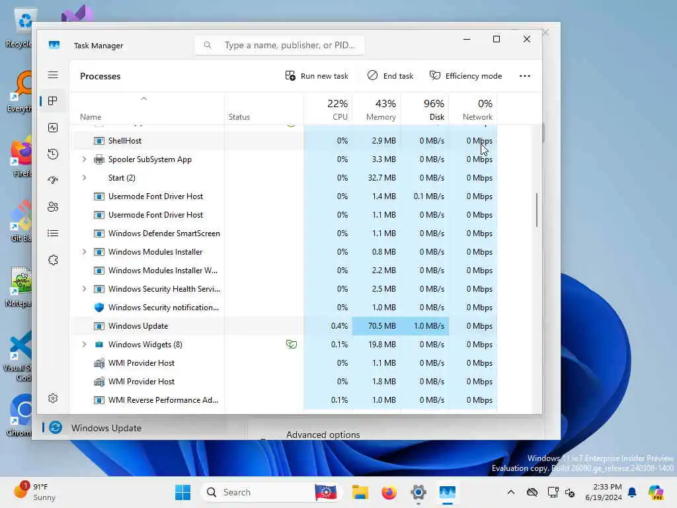Click the Run new task button

coord(317,76)
